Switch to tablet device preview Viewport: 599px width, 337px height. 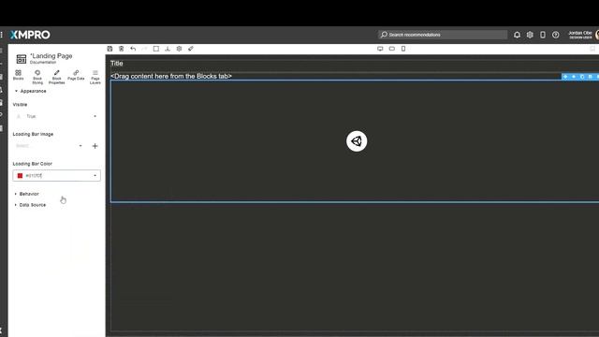[392, 49]
